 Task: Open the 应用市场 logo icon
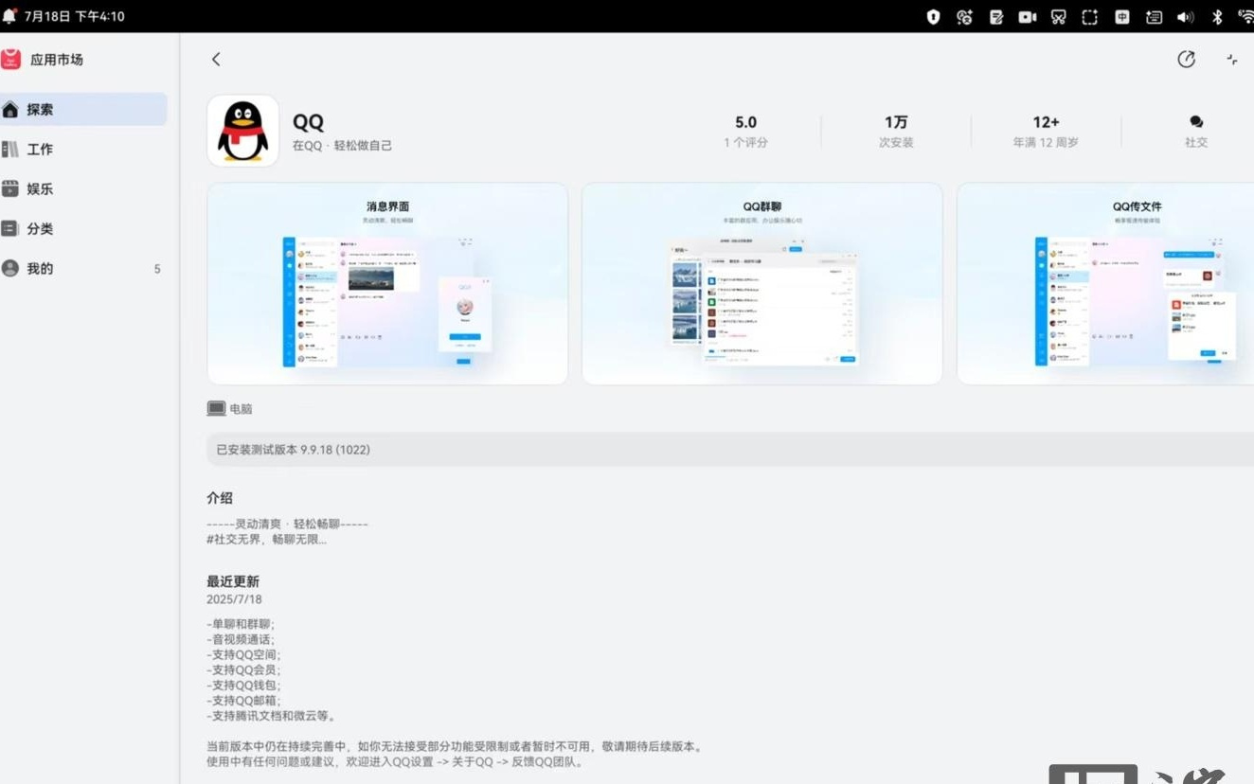click(10, 59)
